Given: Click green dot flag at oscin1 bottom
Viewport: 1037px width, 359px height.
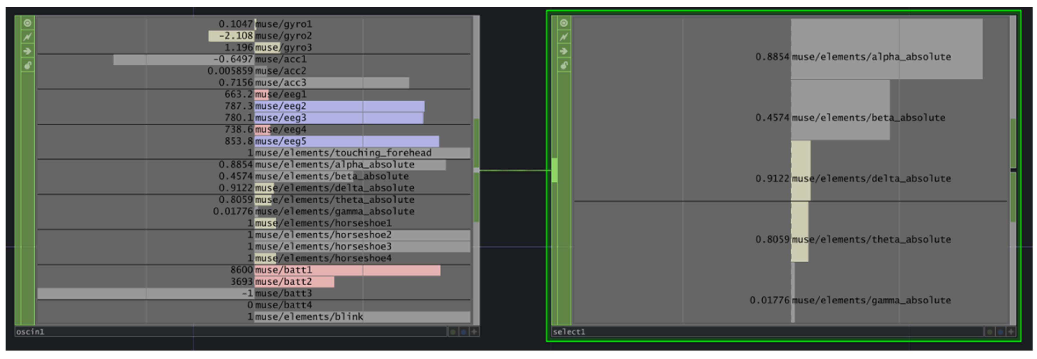Looking at the screenshot, I should (x=453, y=332).
